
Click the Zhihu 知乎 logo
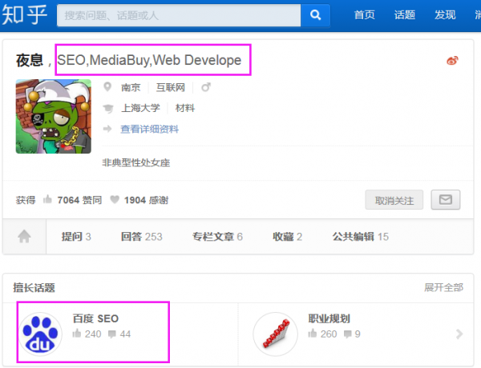tap(25, 14)
